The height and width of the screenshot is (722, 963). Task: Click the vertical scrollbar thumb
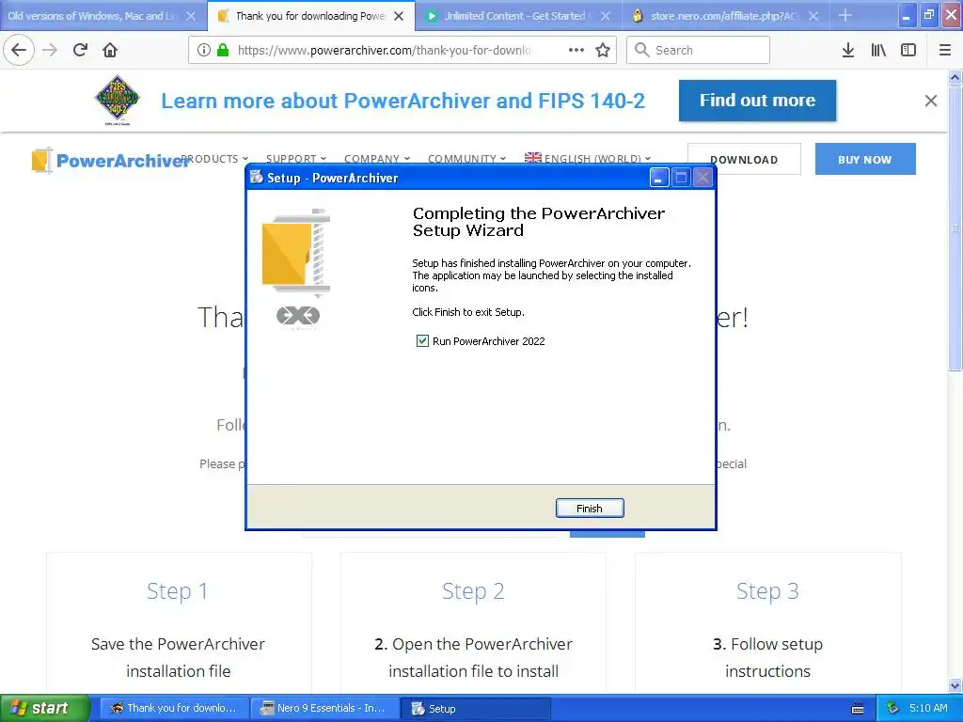[x=955, y=228]
